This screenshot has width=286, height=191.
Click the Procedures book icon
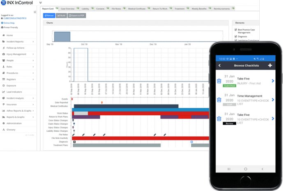tap(3, 73)
